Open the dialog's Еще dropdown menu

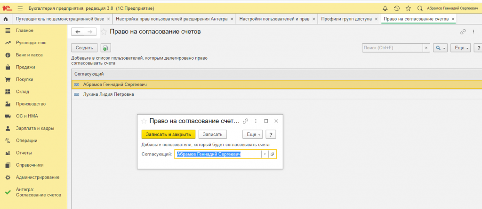pyautogui.click(x=252, y=134)
